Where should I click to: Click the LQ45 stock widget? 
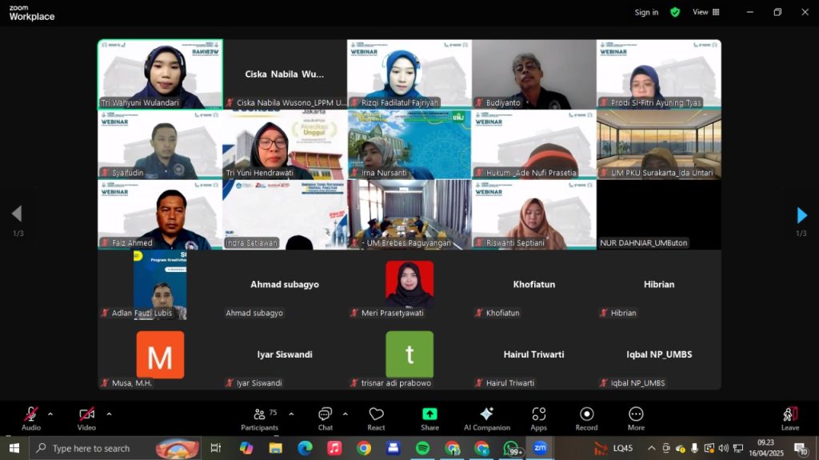613,448
